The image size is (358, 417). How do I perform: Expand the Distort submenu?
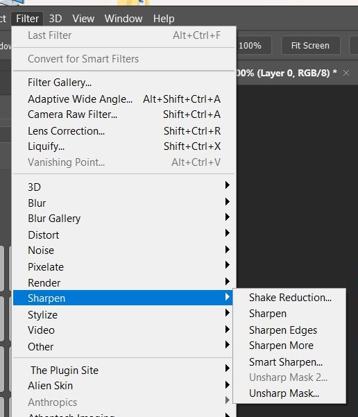(x=124, y=235)
